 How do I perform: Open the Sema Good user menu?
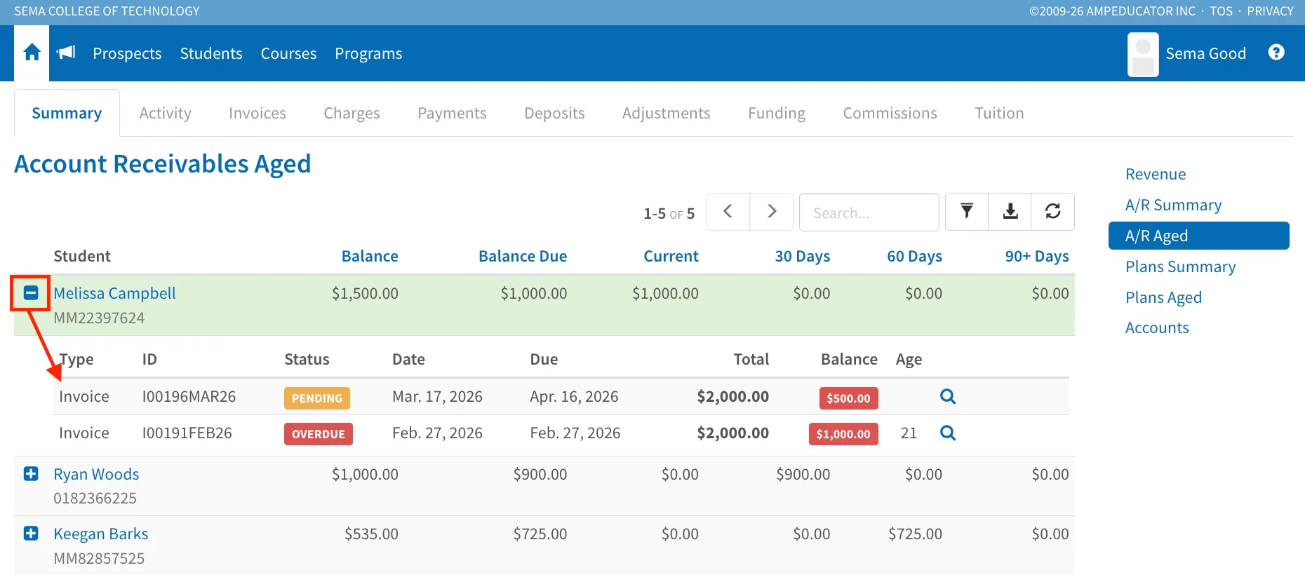[1205, 53]
